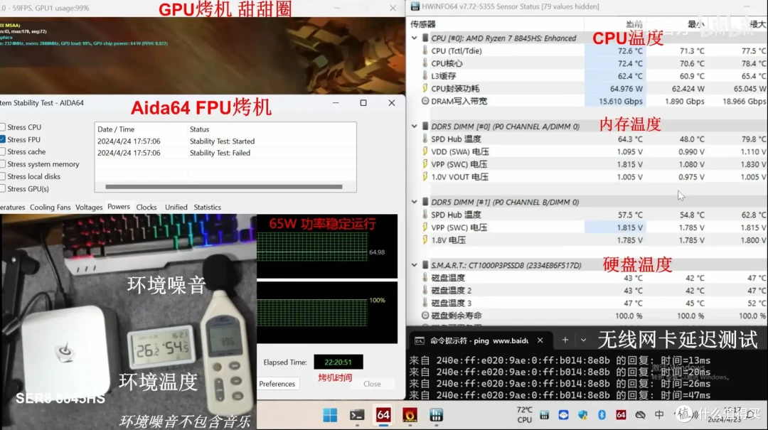Maximize the AIDA64 Stability Test window
The width and height of the screenshot is (768, 430).
tap(363, 103)
